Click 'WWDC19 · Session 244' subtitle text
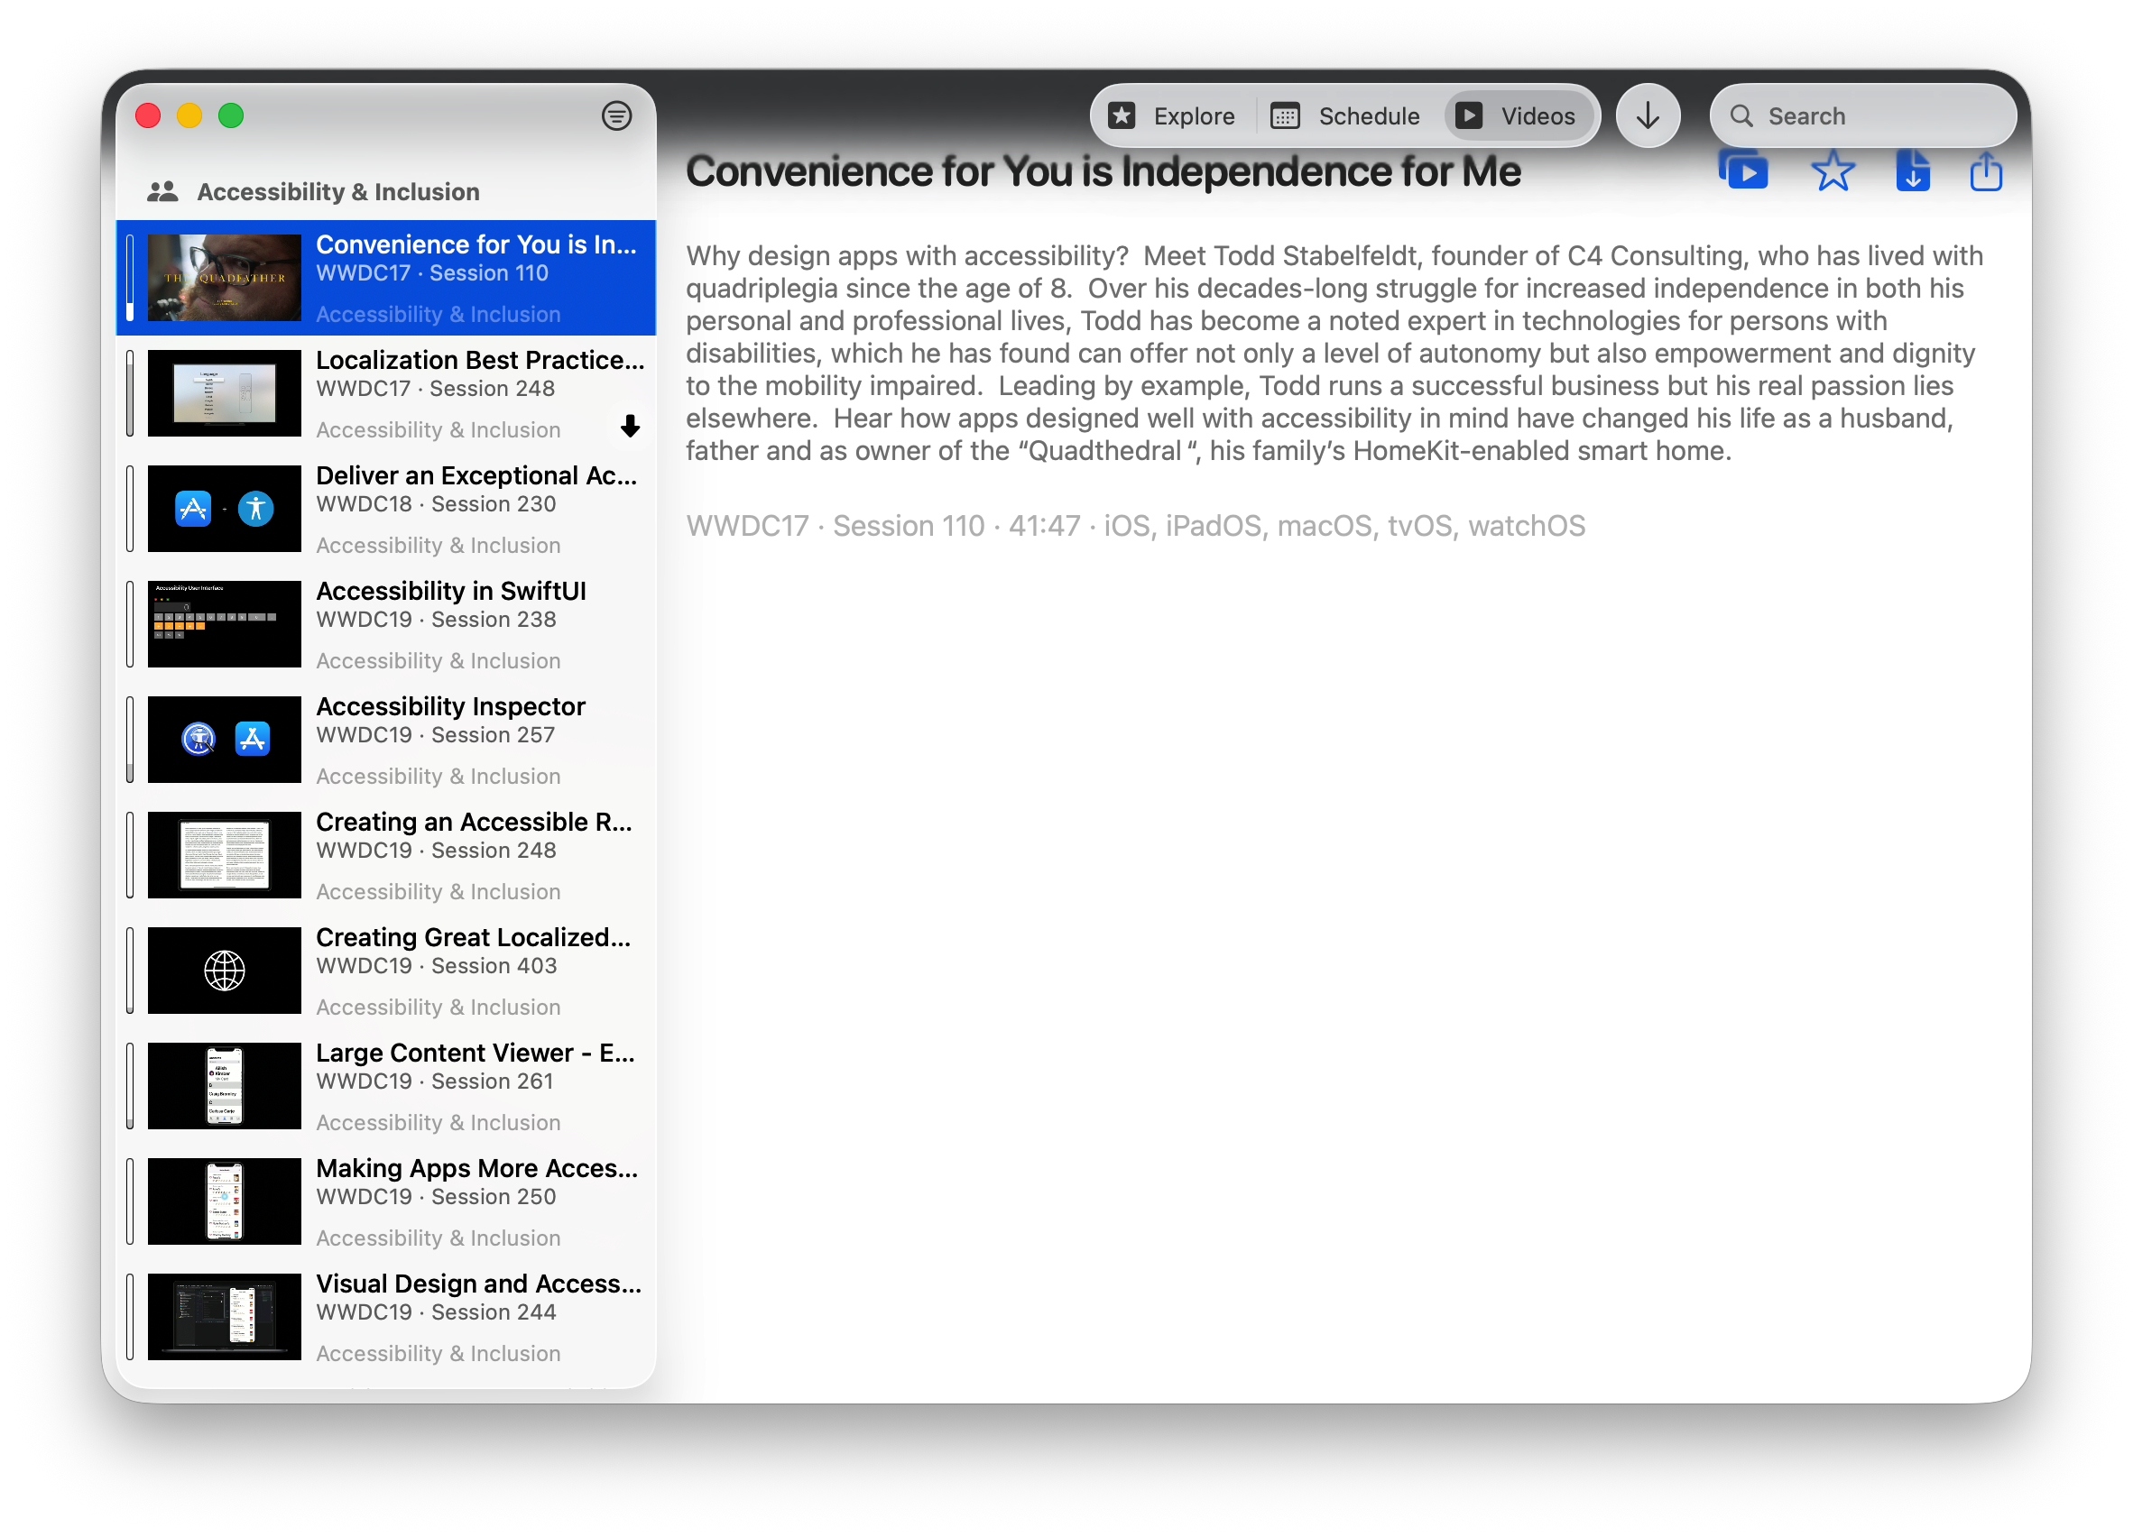 click(x=436, y=1312)
